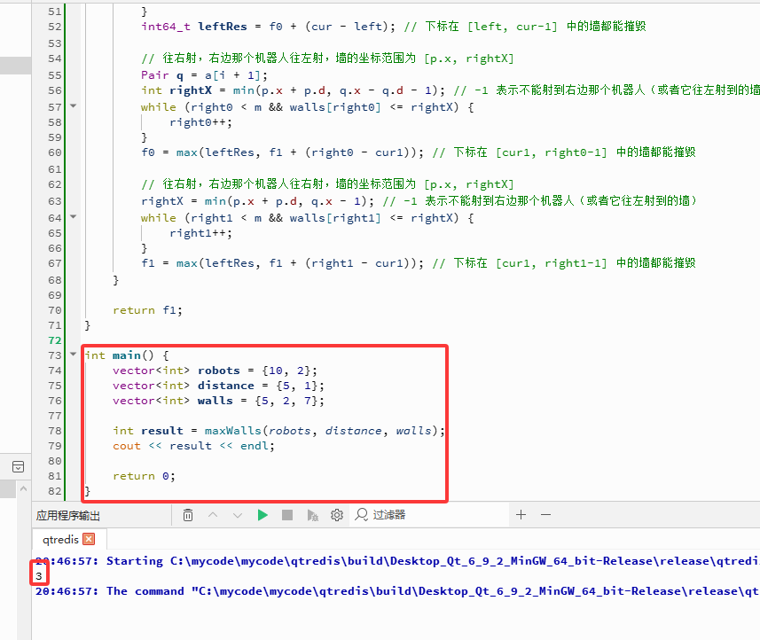The height and width of the screenshot is (640, 760).
Task: Click line number 72 in the gutter
Action: tap(53, 340)
